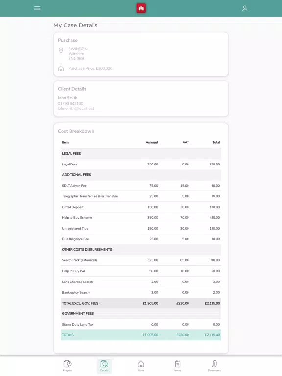The height and width of the screenshot is (376, 282).
Task: Click the Unregistered Title row label
Action: 75,228
